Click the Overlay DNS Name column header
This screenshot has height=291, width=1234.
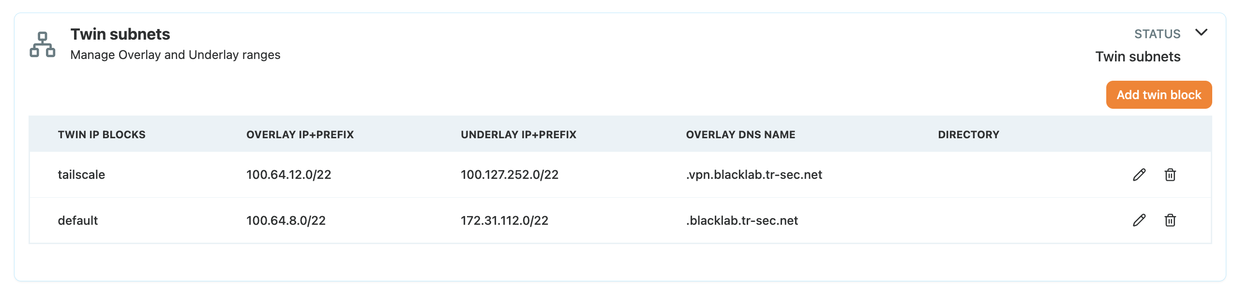[740, 134]
